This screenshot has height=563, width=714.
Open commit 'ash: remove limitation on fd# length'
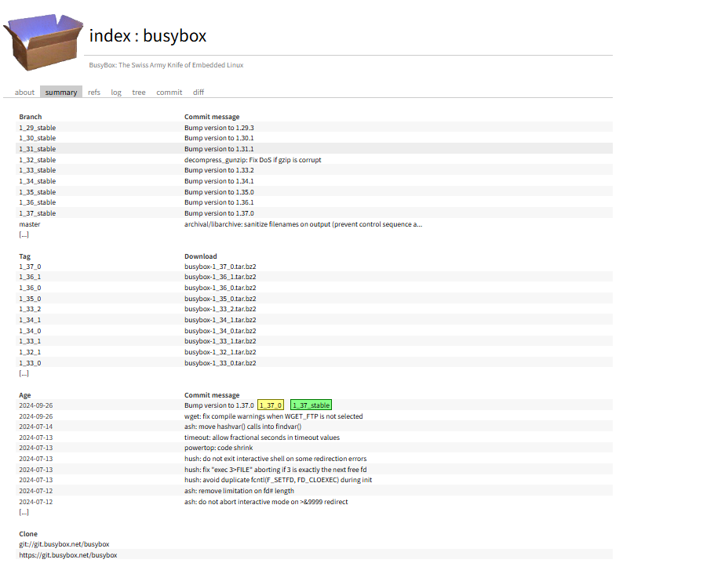tap(239, 491)
